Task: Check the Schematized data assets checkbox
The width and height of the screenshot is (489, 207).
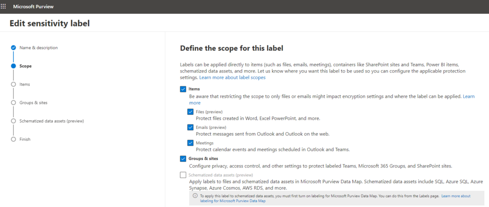Action: (183, 175)
